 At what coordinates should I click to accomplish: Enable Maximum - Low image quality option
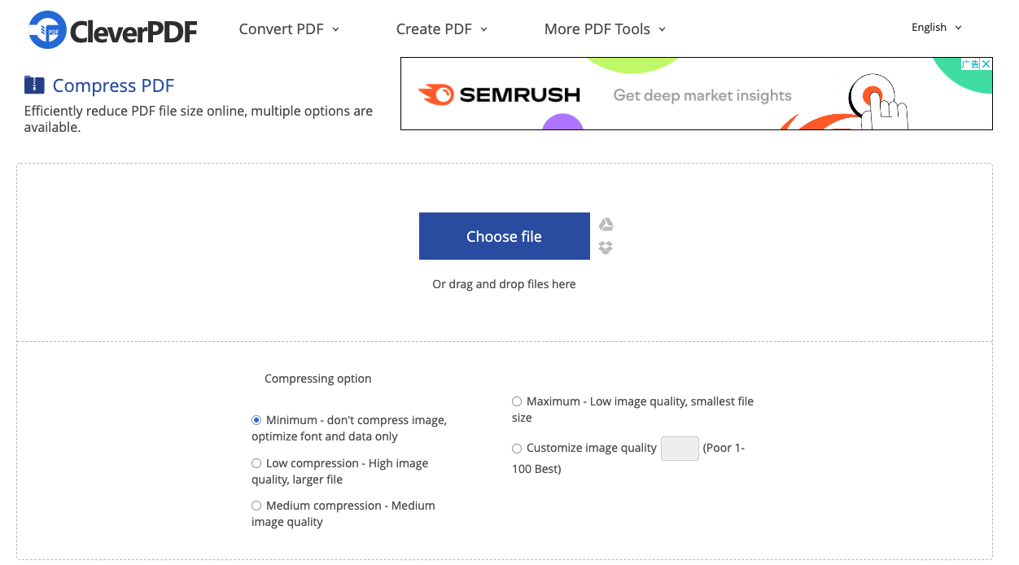tap(517, 401)
